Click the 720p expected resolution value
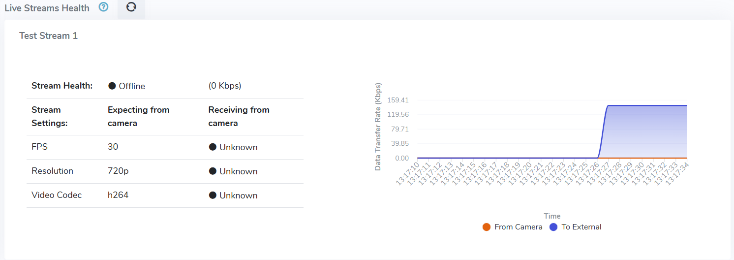The image size is (734, 260). [118, 171]
